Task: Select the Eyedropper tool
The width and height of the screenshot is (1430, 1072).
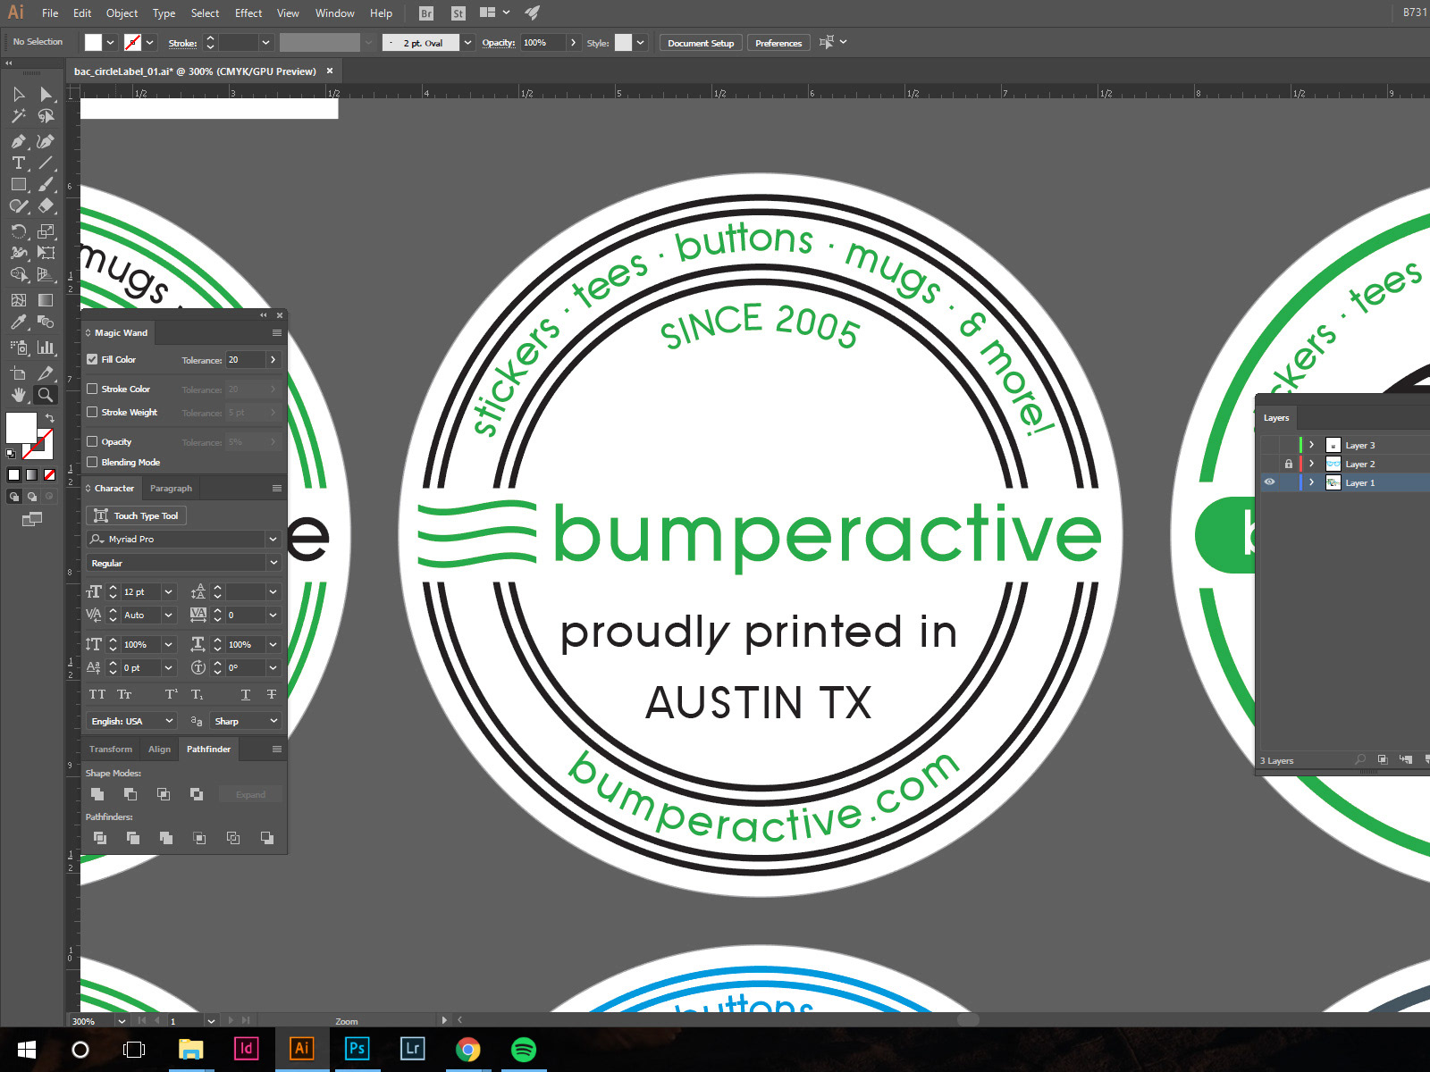Action: (19, 322)
